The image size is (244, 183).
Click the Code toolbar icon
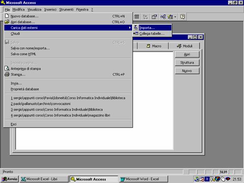pyautogui.click(x=145, y=17)
